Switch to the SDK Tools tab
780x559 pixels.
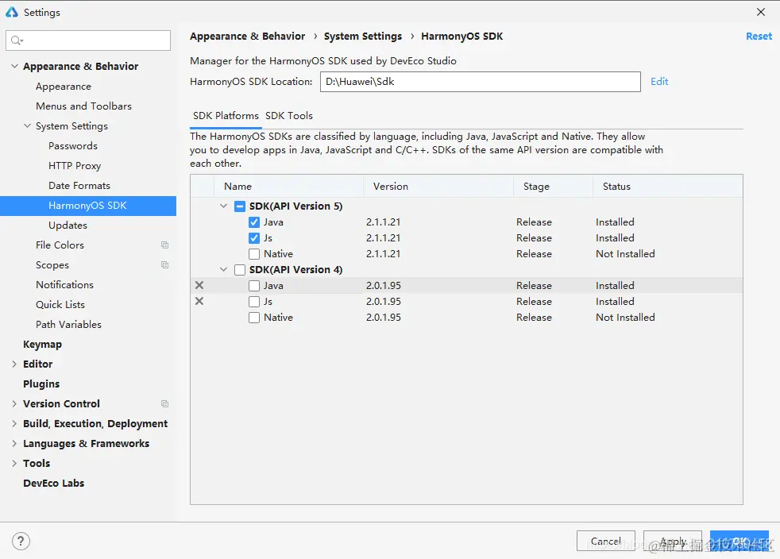point(289,116)
